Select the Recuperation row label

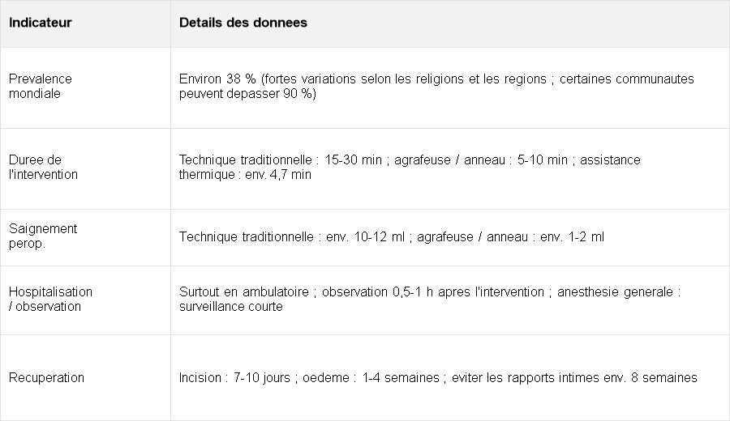tap(46, 378)
